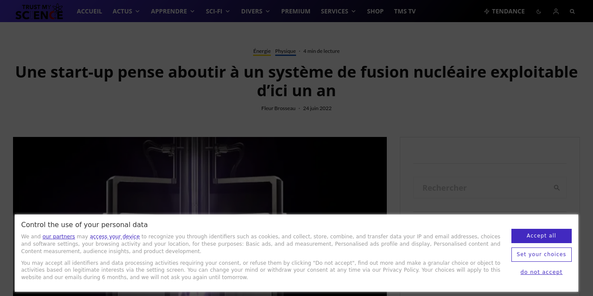Click the article headline about fusion nucléaire
The image size is (593, 296).
(x=296, y=81)
